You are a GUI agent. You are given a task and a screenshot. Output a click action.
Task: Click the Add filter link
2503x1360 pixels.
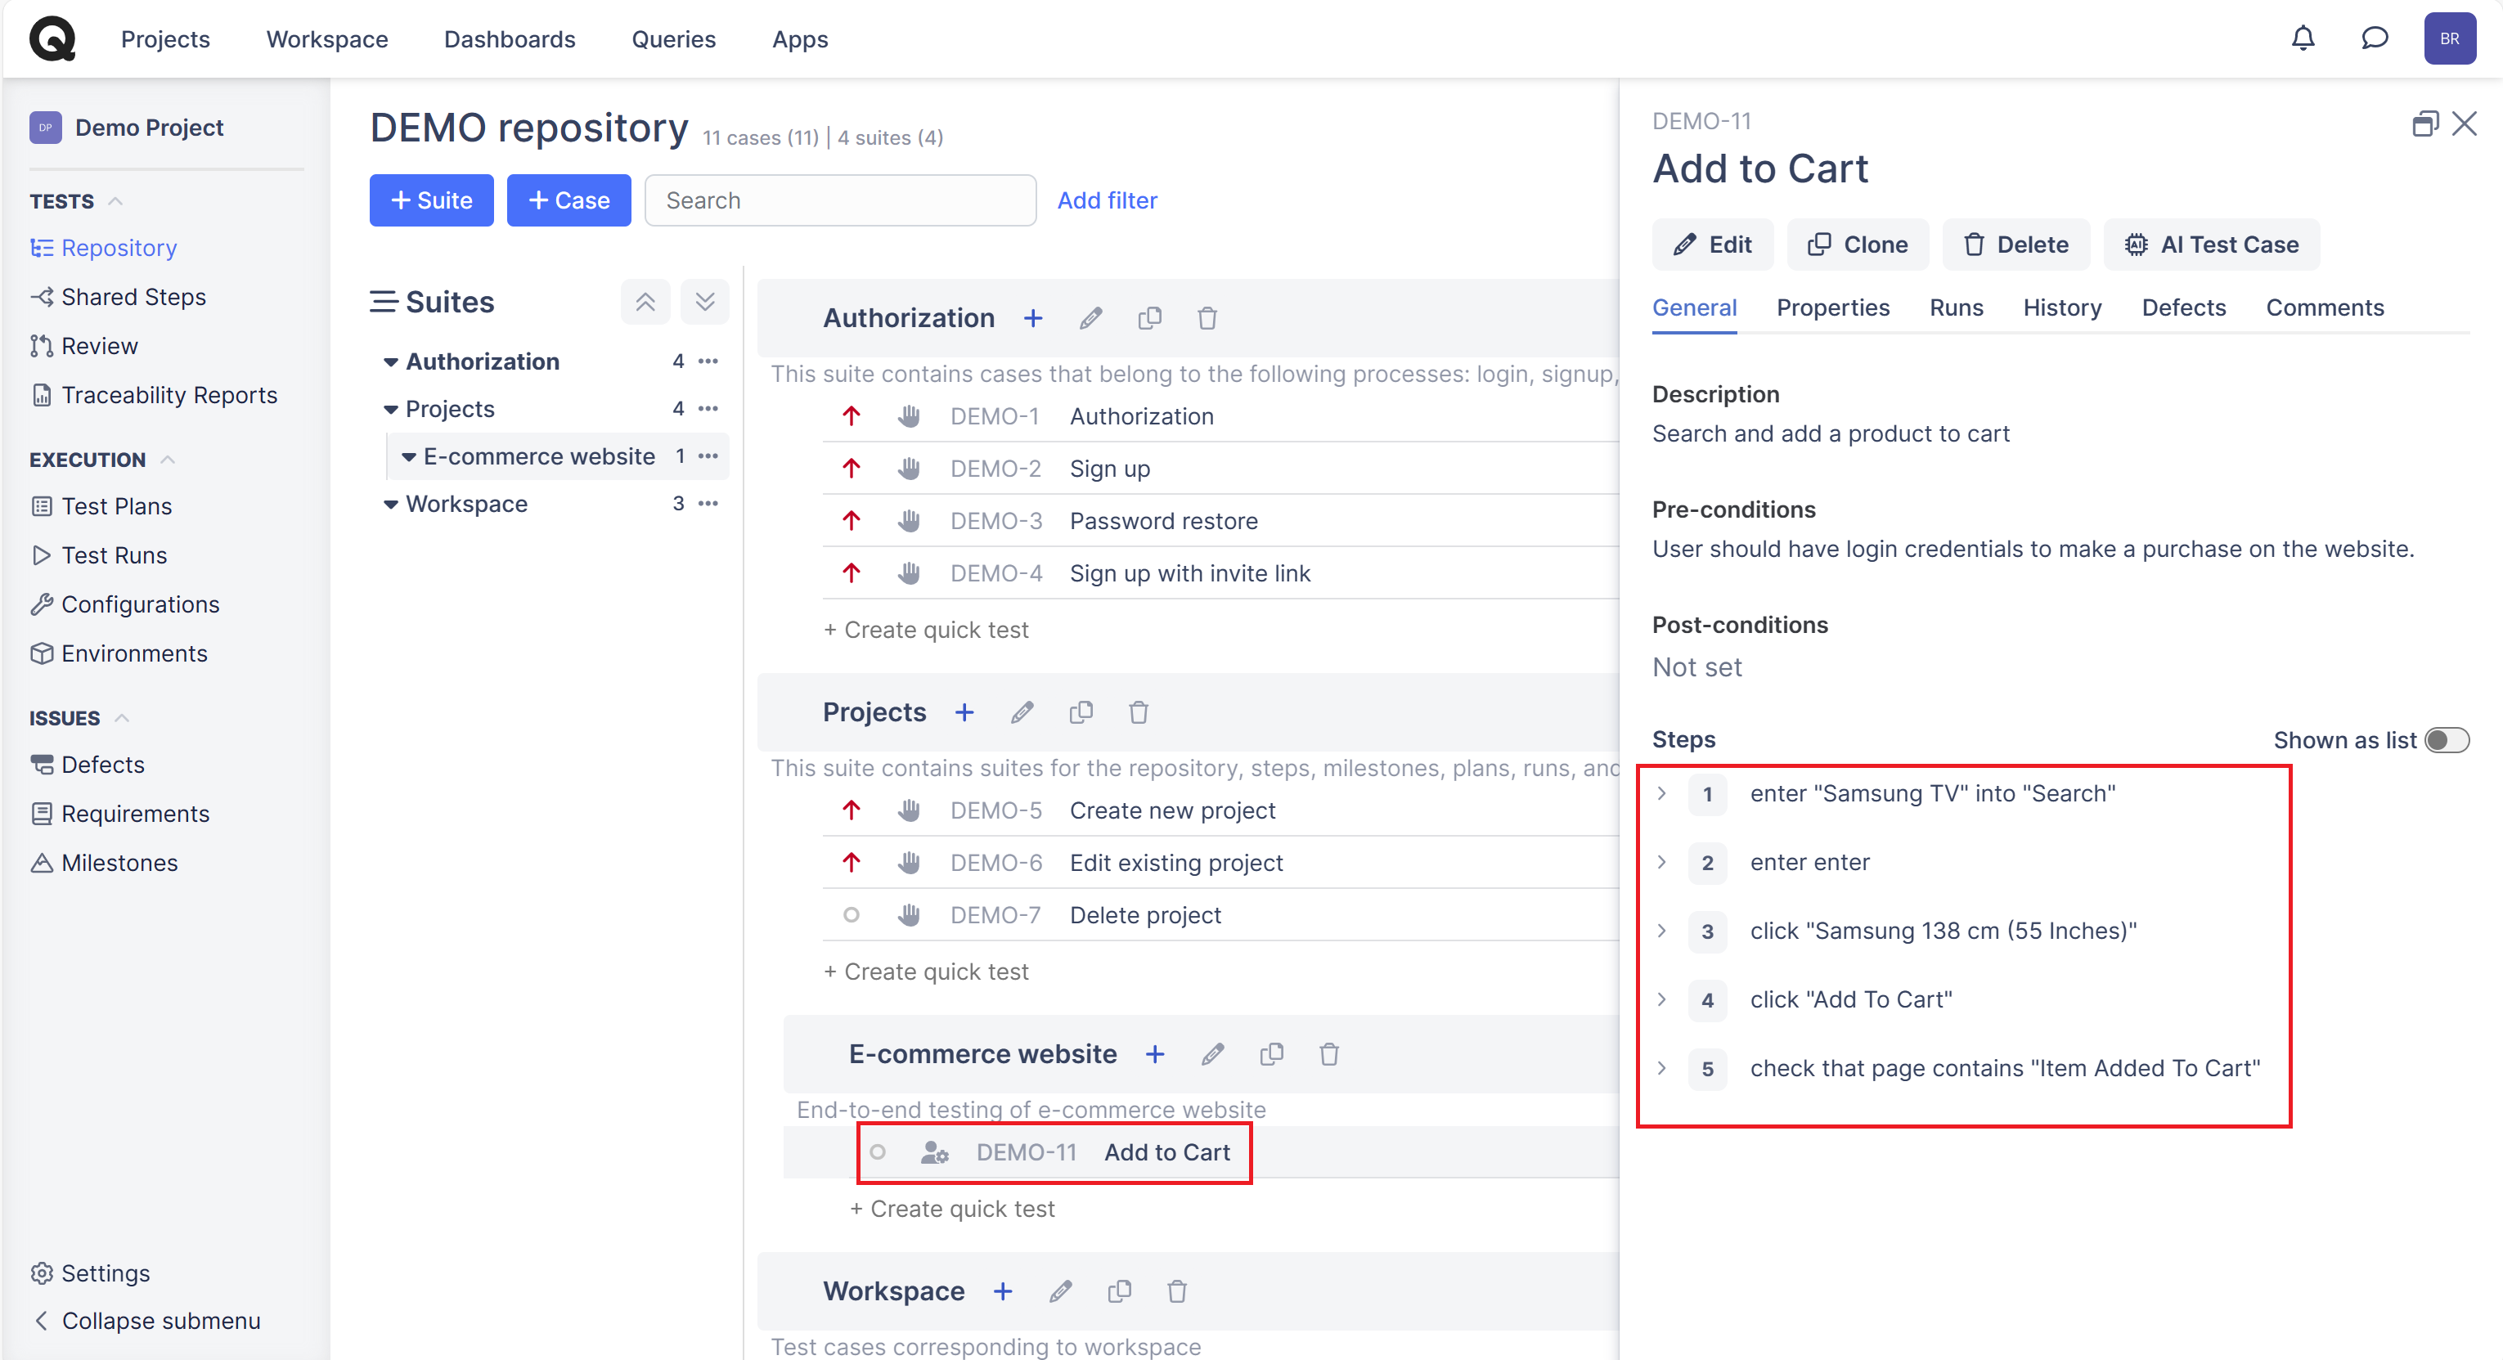pos(1107,200)
